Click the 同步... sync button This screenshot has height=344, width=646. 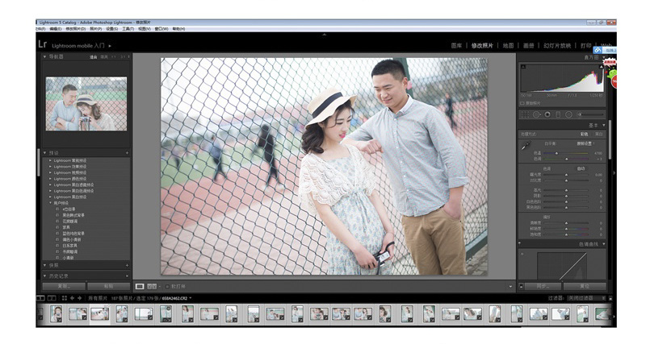pos(543,286)
